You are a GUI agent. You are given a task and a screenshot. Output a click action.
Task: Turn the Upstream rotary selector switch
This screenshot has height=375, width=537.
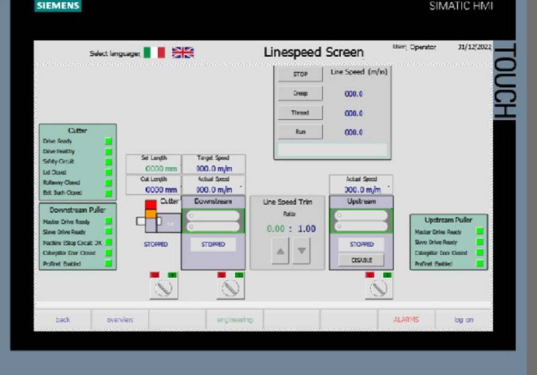pyautogui.click(x=378, y=288)
